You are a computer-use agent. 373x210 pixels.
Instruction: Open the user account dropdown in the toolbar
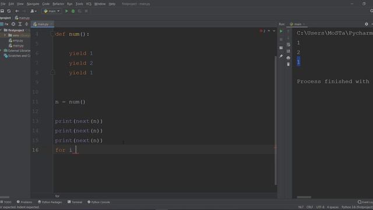[33, 11]
